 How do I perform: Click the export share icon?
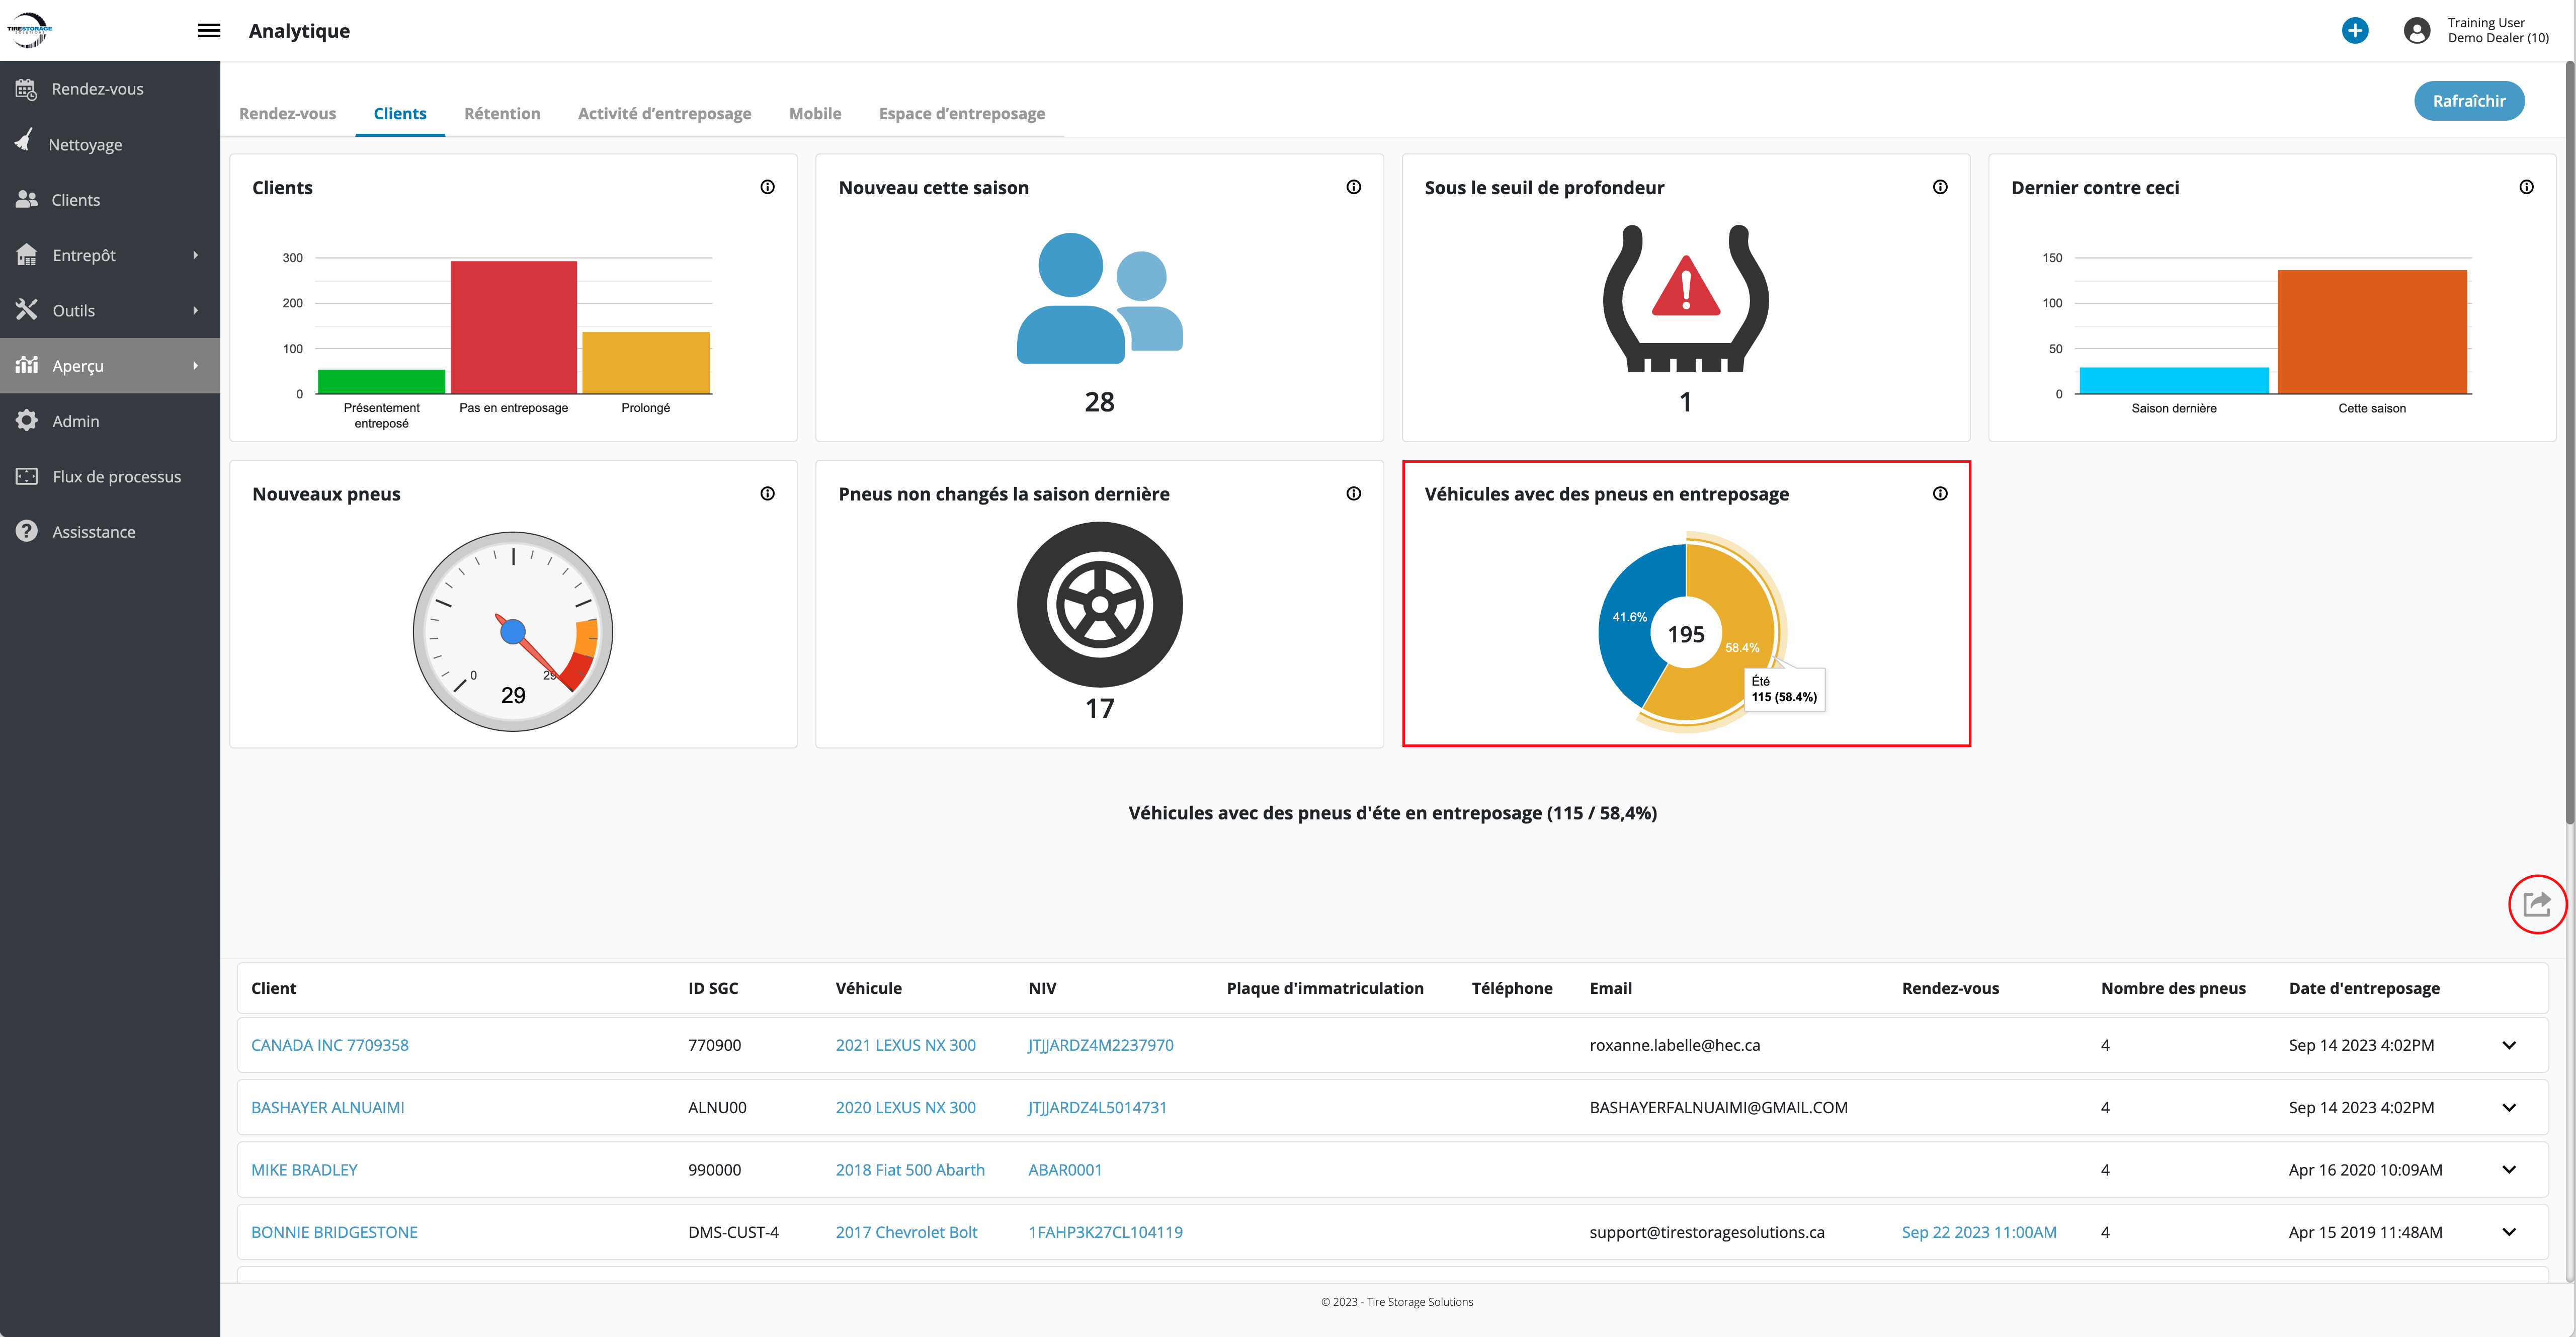(2536, 904)
